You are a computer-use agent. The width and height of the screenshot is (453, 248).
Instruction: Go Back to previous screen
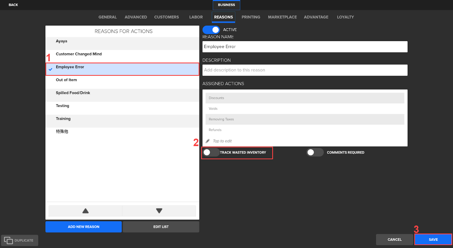13,5
